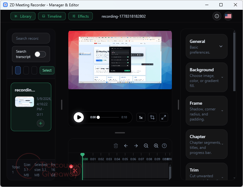The height and width of the screenshot is (187, 243).
Task: Expand the General settings section
Action: pos(206,46)
